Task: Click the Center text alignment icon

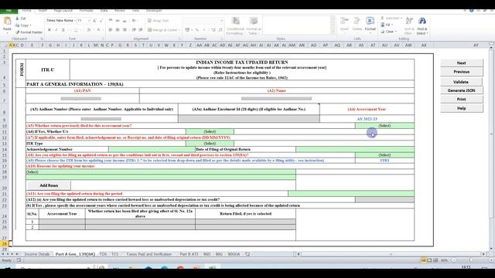Action: tap(118, 30)
